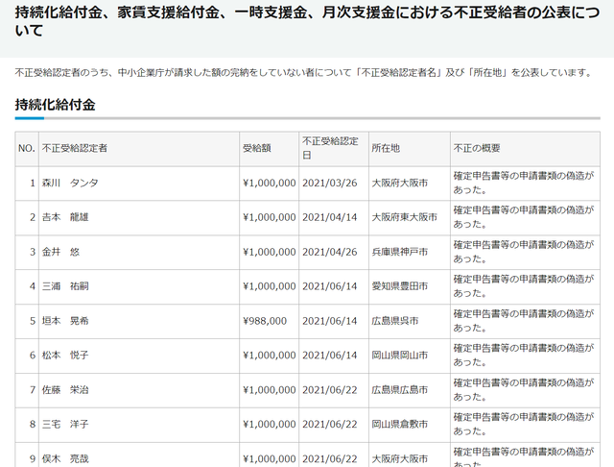Click the 2021/06/22 date in 佐藤's row

click(x=330, y=390)
